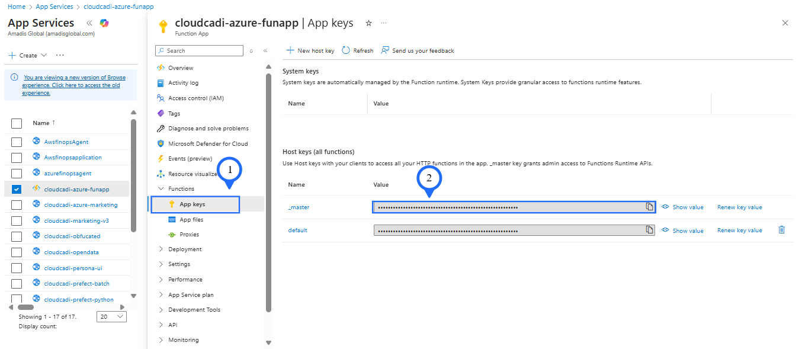
Task: Show value of _master key
Action: tap(683, 207)
